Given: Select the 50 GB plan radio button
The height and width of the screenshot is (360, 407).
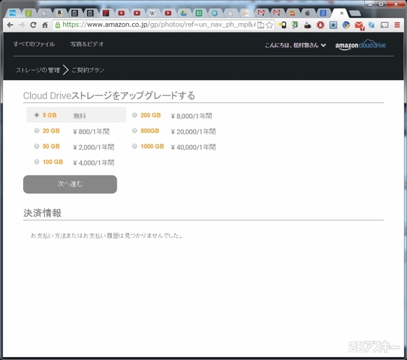Looking at the screenshot, I should [37, 146].
